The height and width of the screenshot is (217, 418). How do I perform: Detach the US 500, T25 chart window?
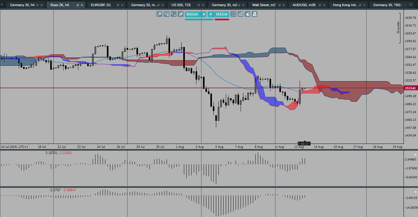pyautogui.click(x=199, y=5)
